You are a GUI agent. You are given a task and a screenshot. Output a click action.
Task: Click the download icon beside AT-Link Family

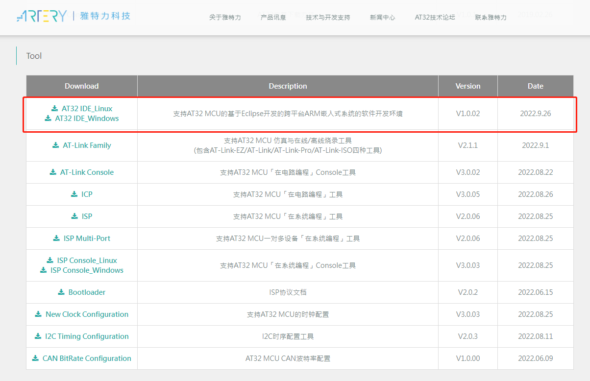pos(56,145)
